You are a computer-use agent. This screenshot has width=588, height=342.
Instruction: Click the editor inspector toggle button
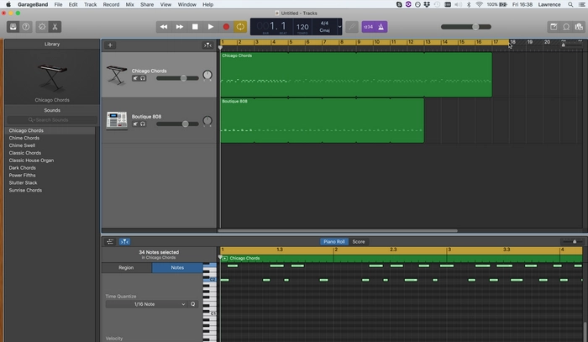click(110, 241)
